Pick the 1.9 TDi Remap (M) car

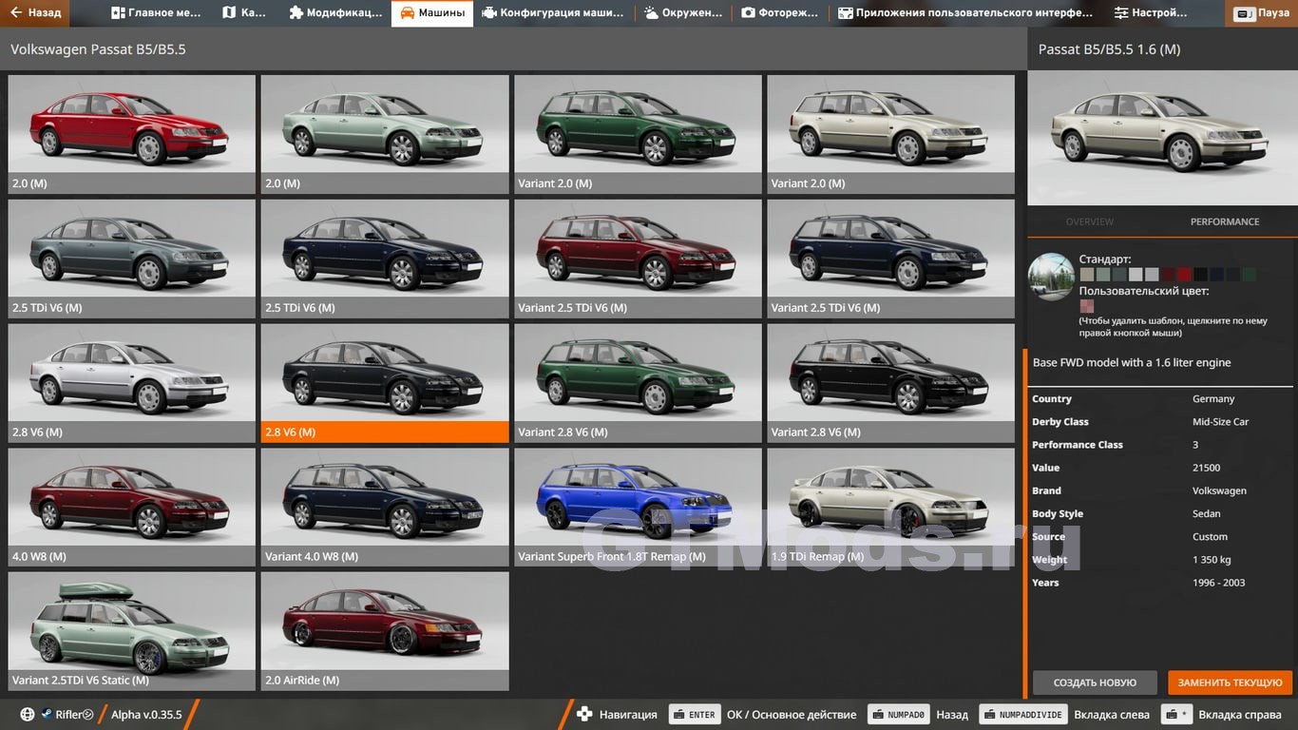tap(891, 508)
